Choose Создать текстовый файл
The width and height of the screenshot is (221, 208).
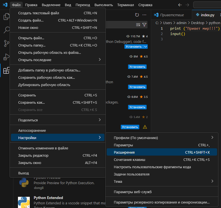(x=58, y=13)
